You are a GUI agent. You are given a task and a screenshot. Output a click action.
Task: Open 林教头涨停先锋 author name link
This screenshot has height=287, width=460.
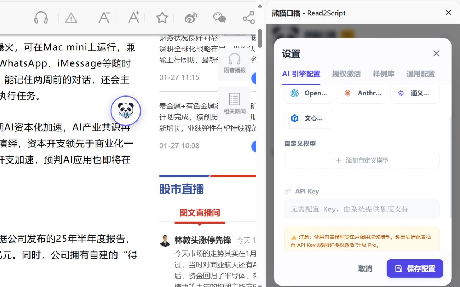tap(203, 240)
